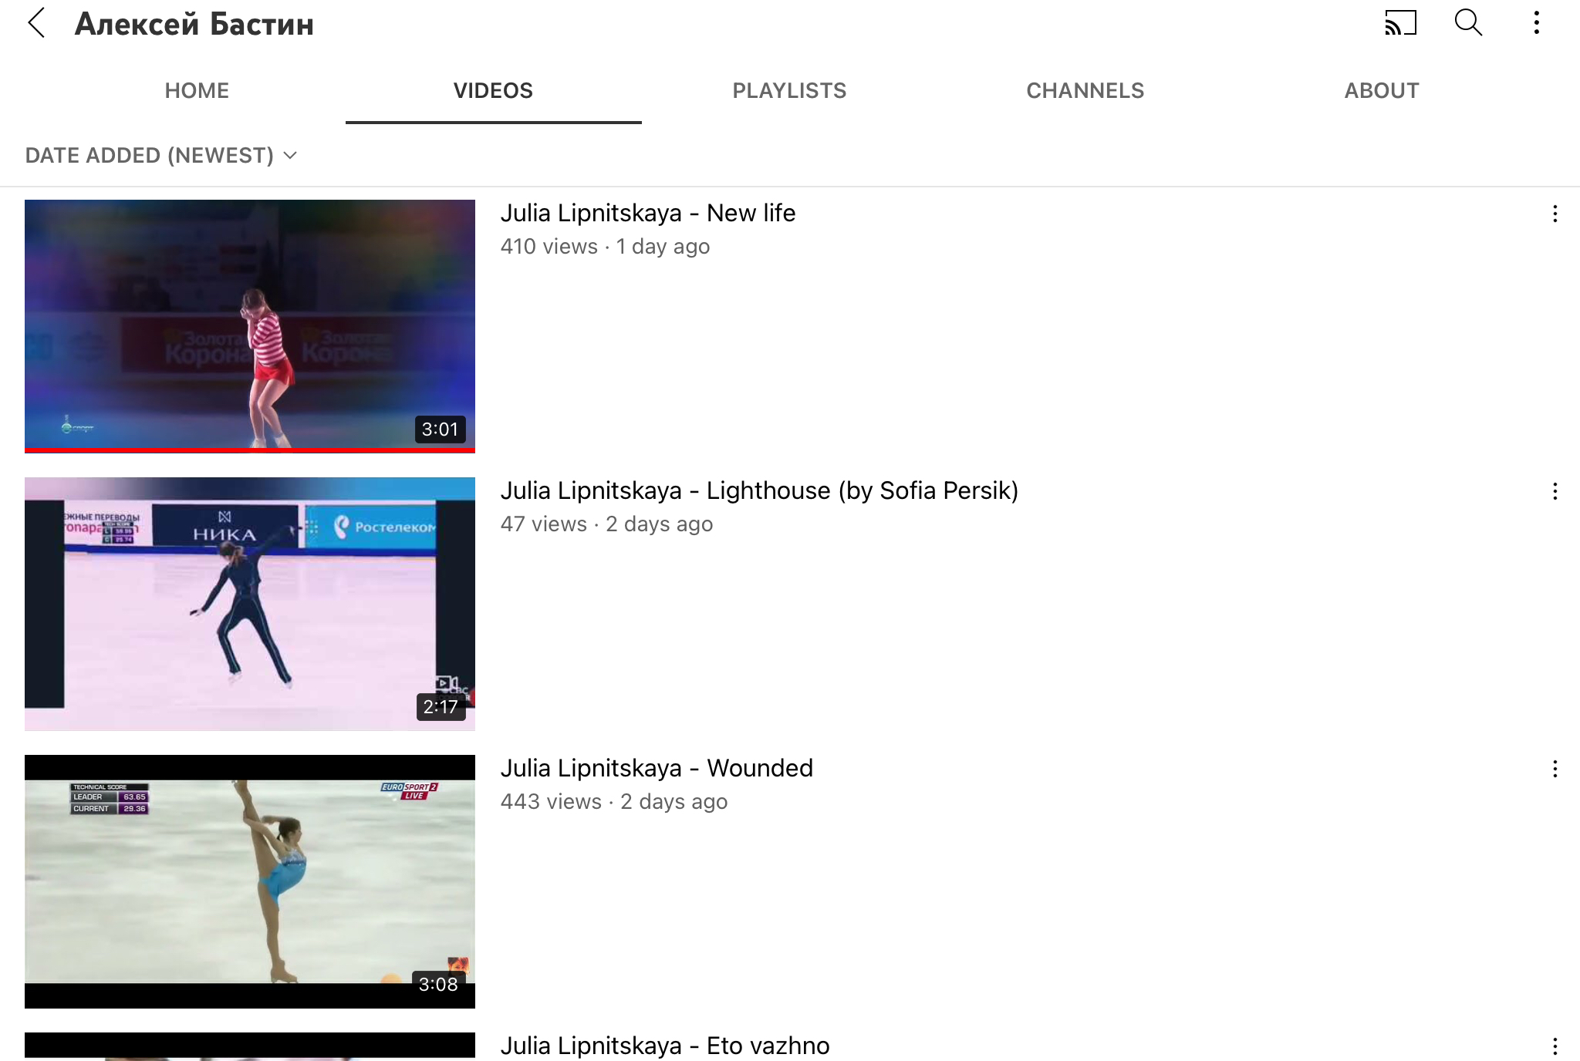Open options for the Lighthouse video

tap(1555, 491)
